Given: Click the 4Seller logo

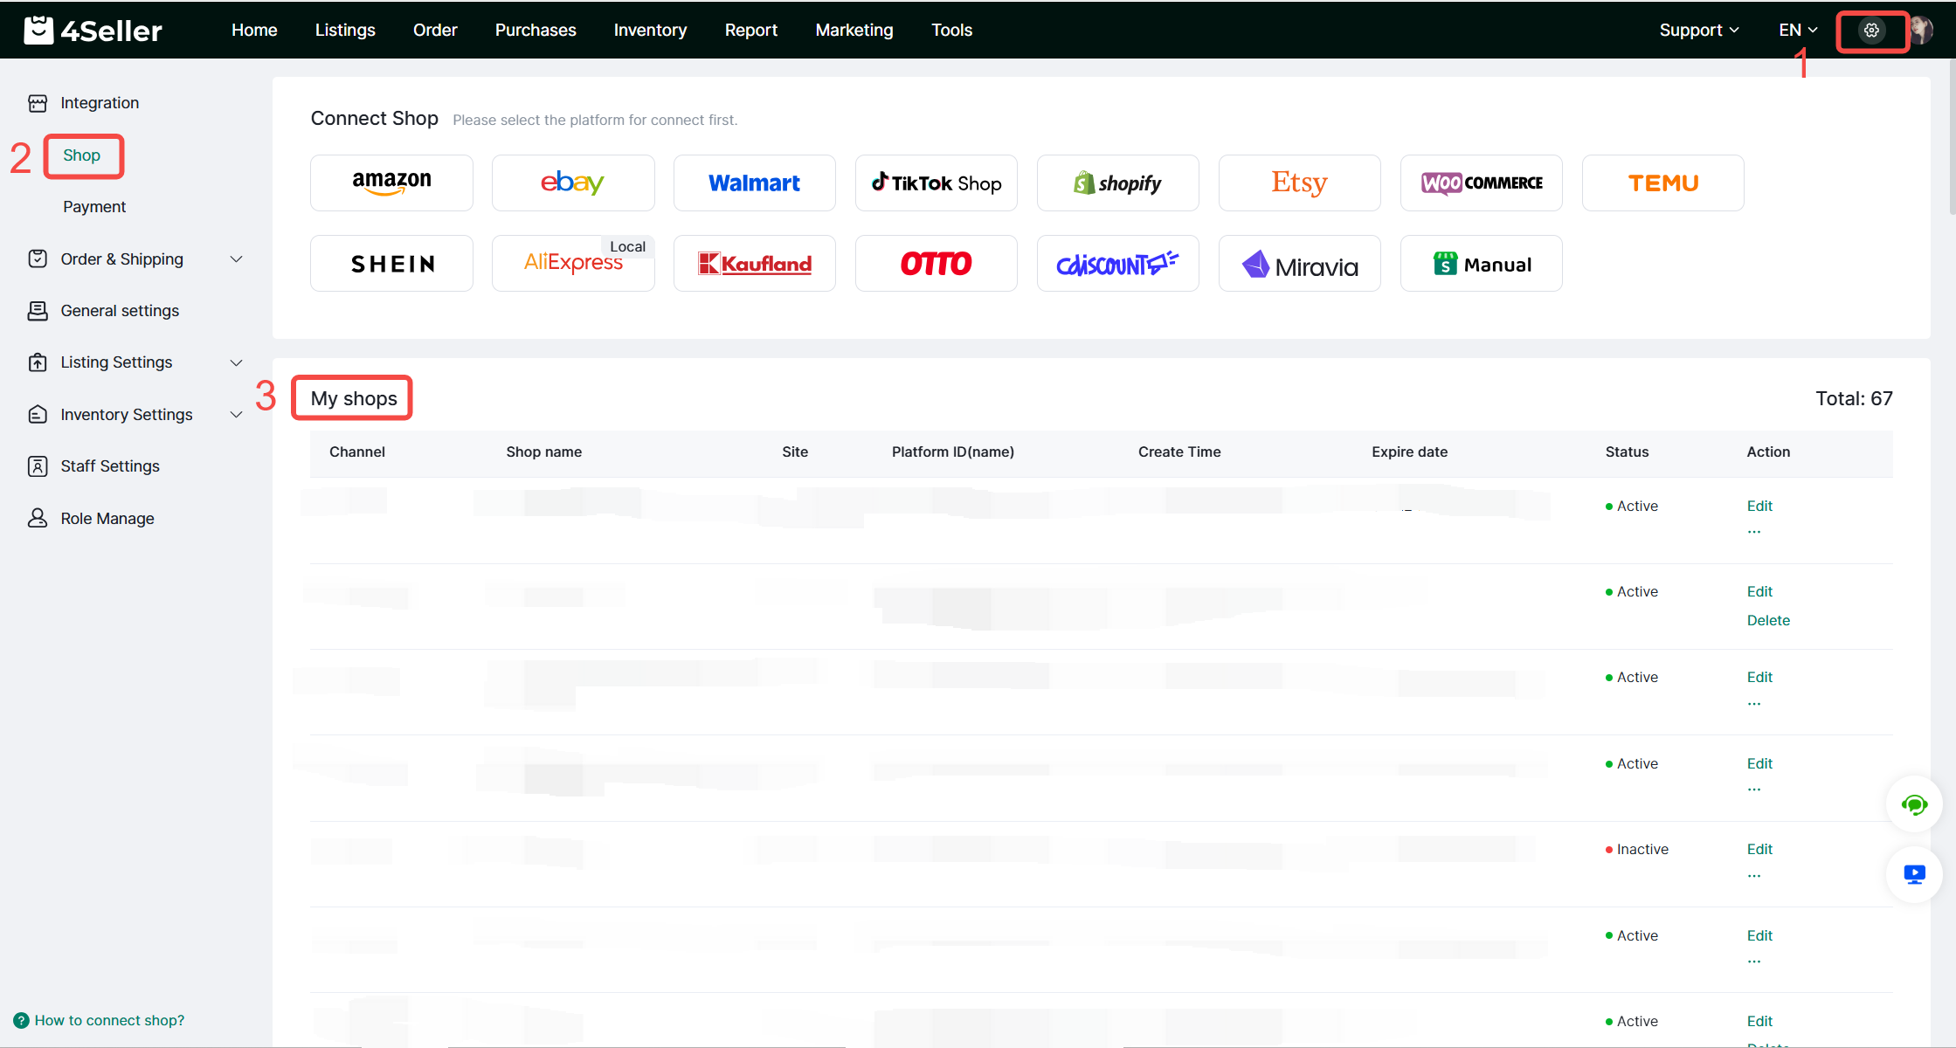Looking at the screenshot, I should [x=93, y=31].
